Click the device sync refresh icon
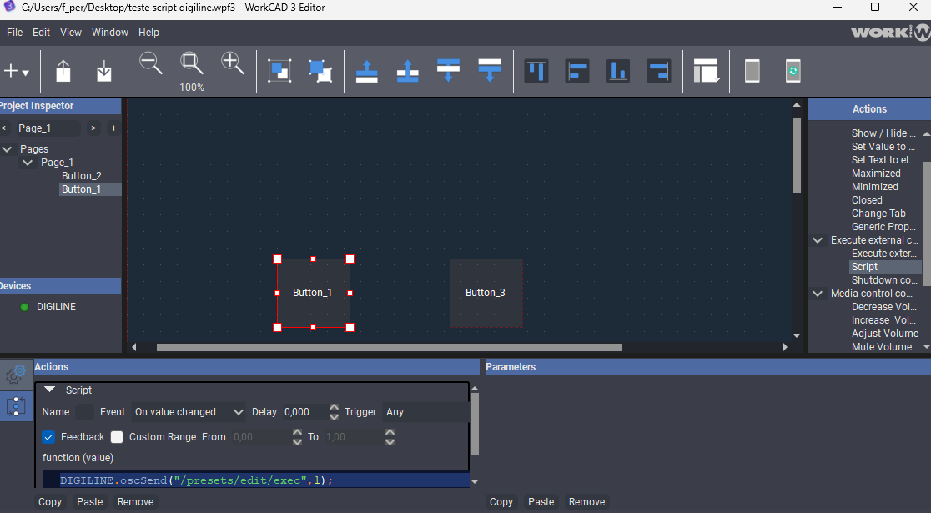Image resolution: width=931 pixels, height=513 pixels. pos(793,71)
